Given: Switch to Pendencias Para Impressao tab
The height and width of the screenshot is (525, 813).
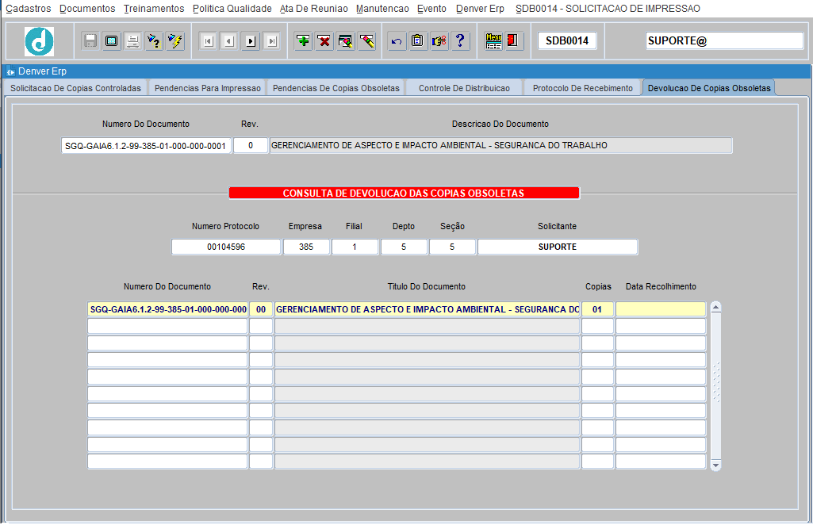Looking at the screenshot, I should [x=207, y=88].
